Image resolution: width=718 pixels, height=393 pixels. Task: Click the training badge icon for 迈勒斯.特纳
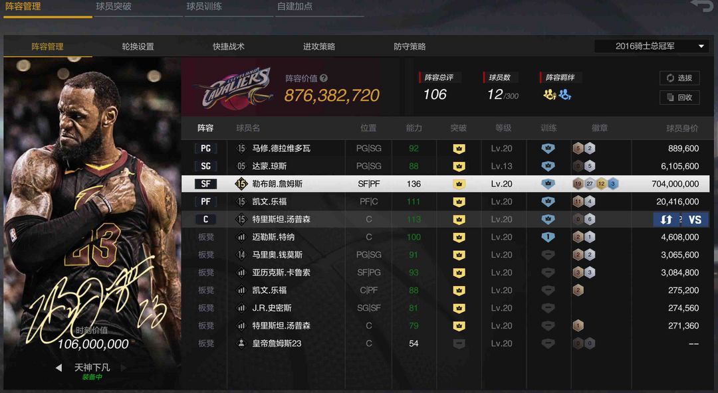(x=548, y=237)
